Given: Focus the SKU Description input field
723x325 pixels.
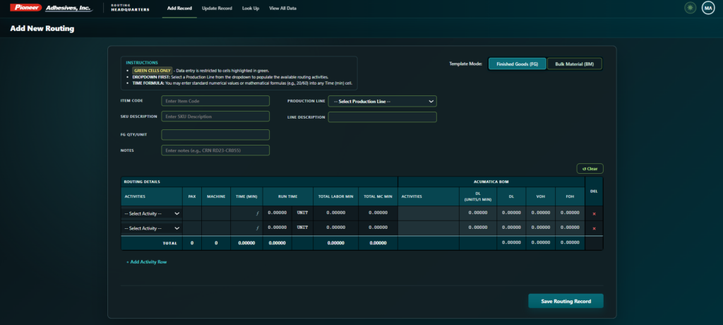Looking at the screenshot, I should coord(215,117).
